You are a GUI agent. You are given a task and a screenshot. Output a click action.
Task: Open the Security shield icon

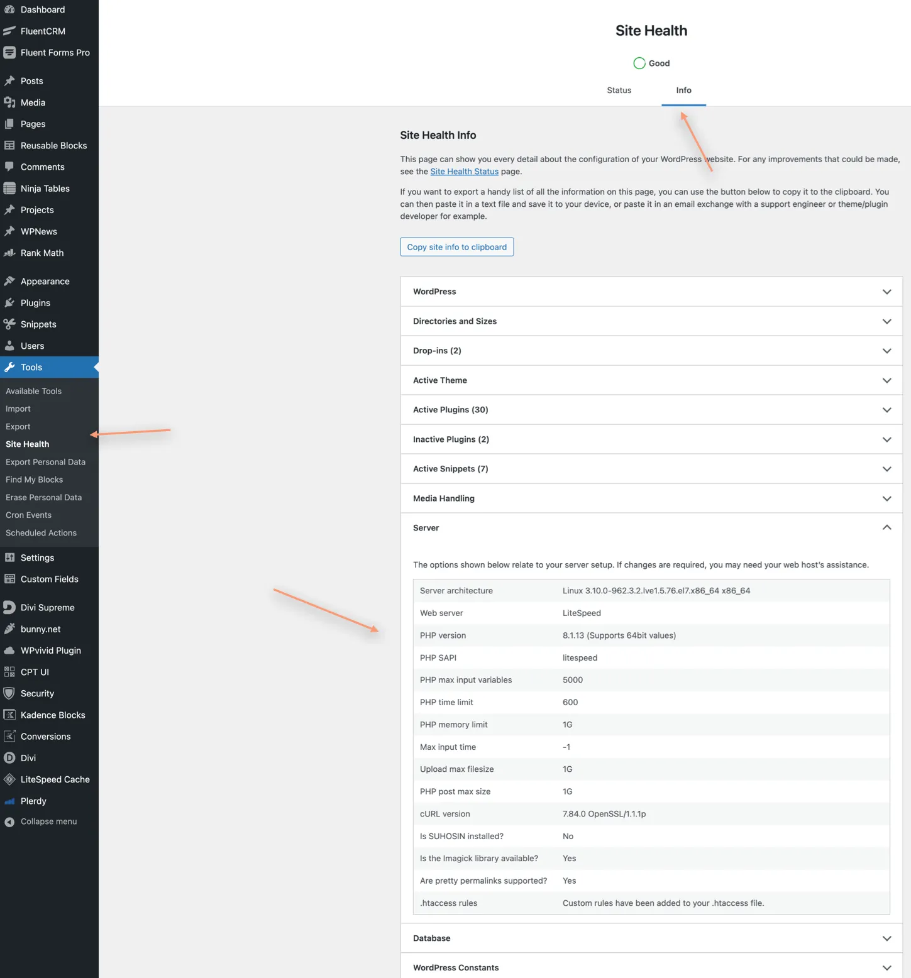click(9, 693)
